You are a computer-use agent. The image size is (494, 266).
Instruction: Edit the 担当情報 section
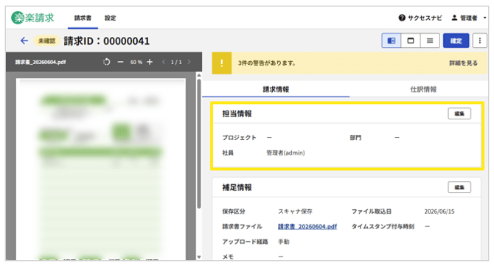click(459, 113)
